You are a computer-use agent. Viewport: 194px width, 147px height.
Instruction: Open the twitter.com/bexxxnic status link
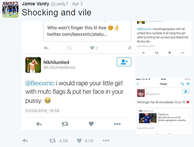click(x=77, y=34)
